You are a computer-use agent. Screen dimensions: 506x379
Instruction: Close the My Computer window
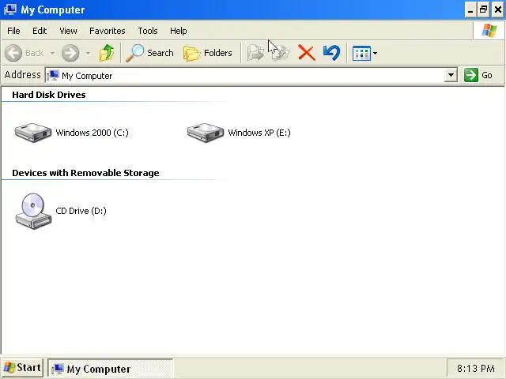[497, 10]
